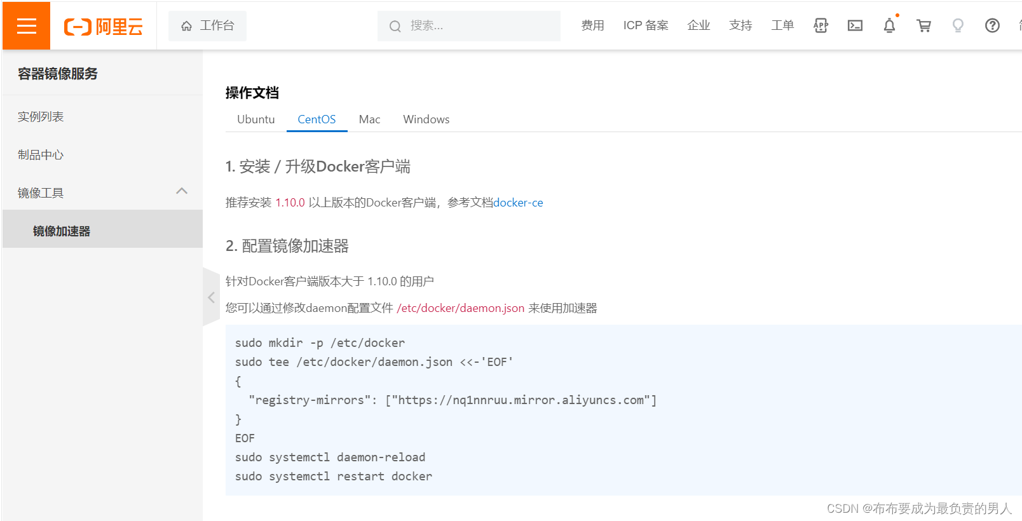Image resolution: width=1022 pixels, height=521 pixels.
Task: Switch to the CentOS tab
Action: [317, 119]
